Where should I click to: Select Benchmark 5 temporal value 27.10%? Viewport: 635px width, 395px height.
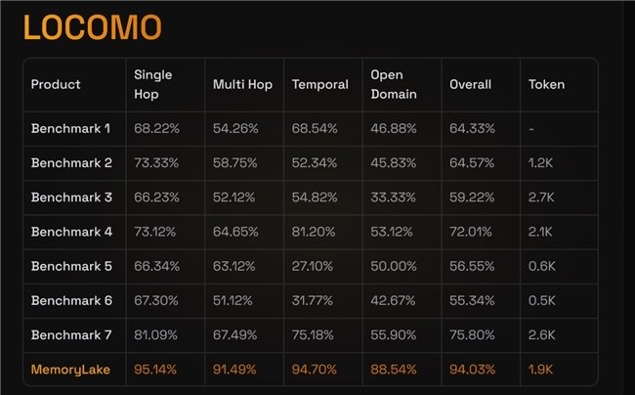tap(313, 266)
